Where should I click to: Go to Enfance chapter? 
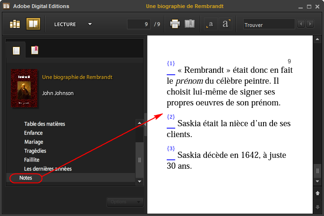(x=33, y=133)
